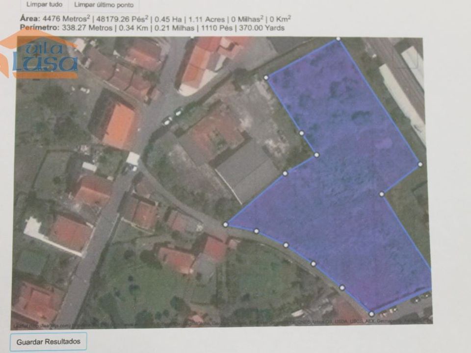Click the vertex midway between upper-left corner and inner corner
This screenshot has width=471, height=353.
click(302, 133)
